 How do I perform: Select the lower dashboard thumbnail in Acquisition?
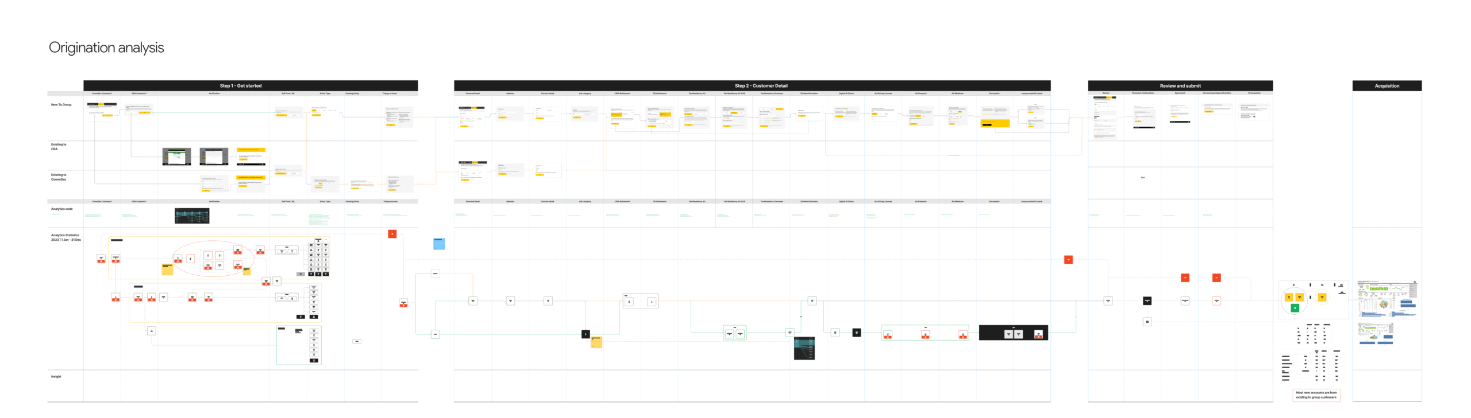pyautogui.click(x=1376, y=333)
